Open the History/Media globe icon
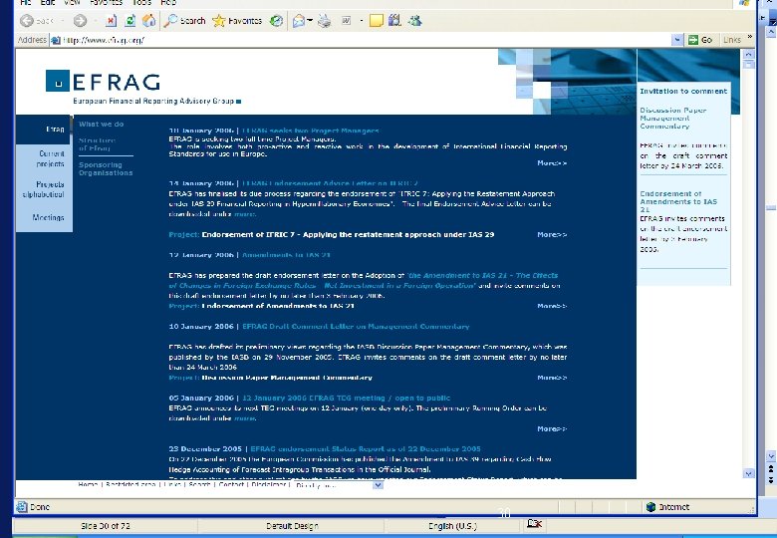The width and height of the screenshot is (777, 538). (x=276, y=21)
